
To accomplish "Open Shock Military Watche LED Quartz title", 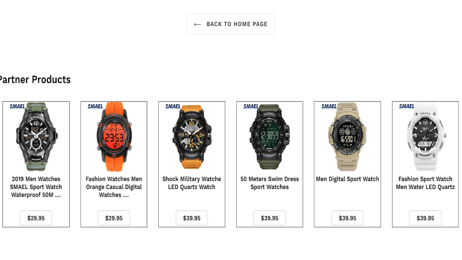I will (192, 183).
